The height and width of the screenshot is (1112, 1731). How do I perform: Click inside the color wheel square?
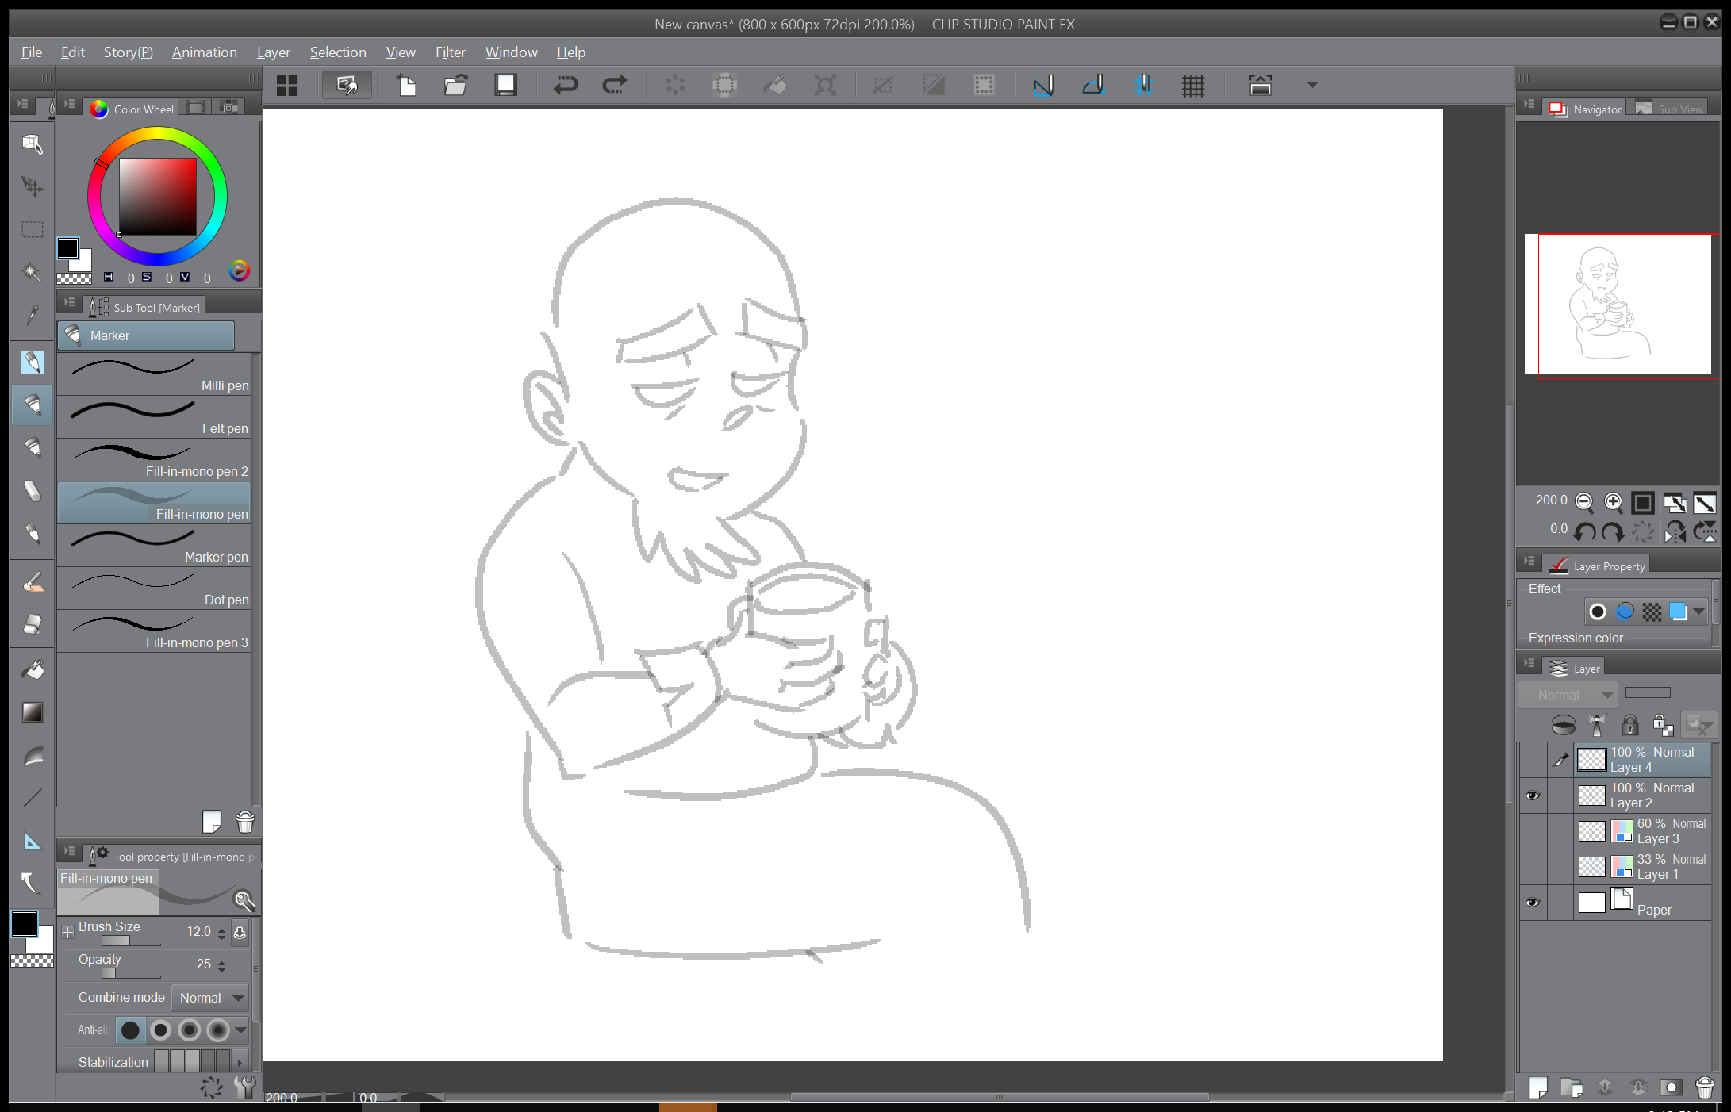pos(158,196)
